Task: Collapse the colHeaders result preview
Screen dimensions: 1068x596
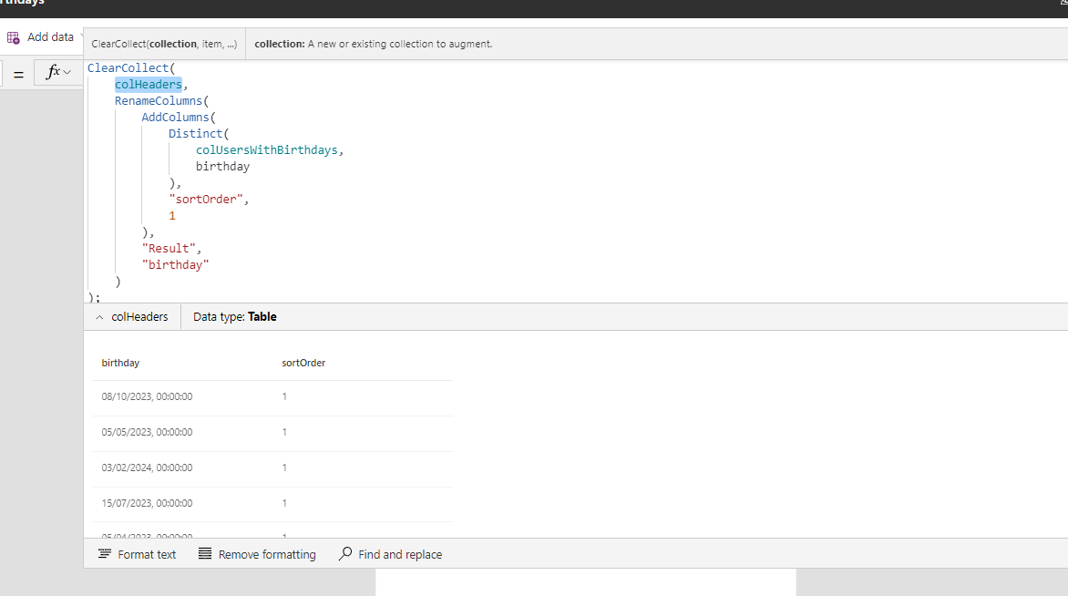Action: pos(99,317)
